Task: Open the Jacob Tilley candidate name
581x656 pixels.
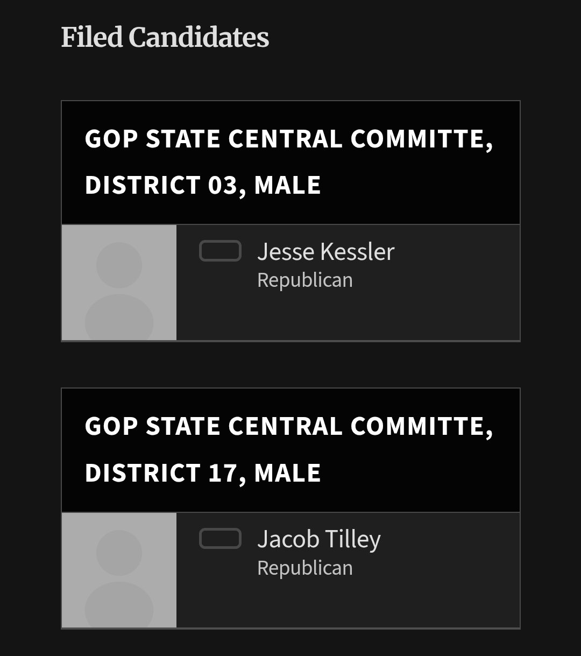Action: tap(319, 540)
